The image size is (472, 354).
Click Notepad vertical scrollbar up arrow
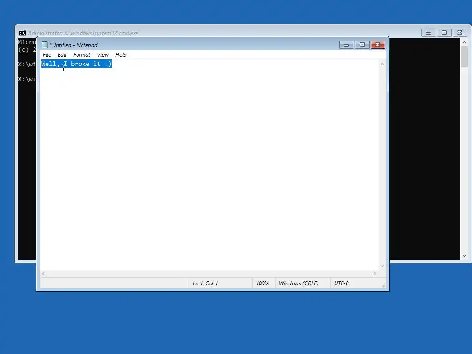pos(382,64)
